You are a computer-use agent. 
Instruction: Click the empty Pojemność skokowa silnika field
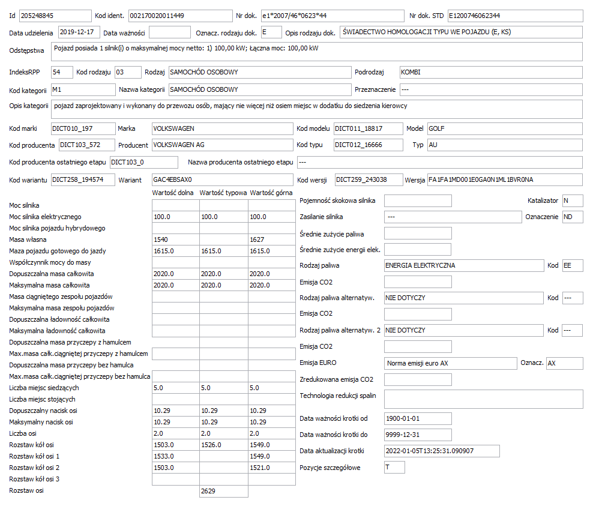[418, 200]
